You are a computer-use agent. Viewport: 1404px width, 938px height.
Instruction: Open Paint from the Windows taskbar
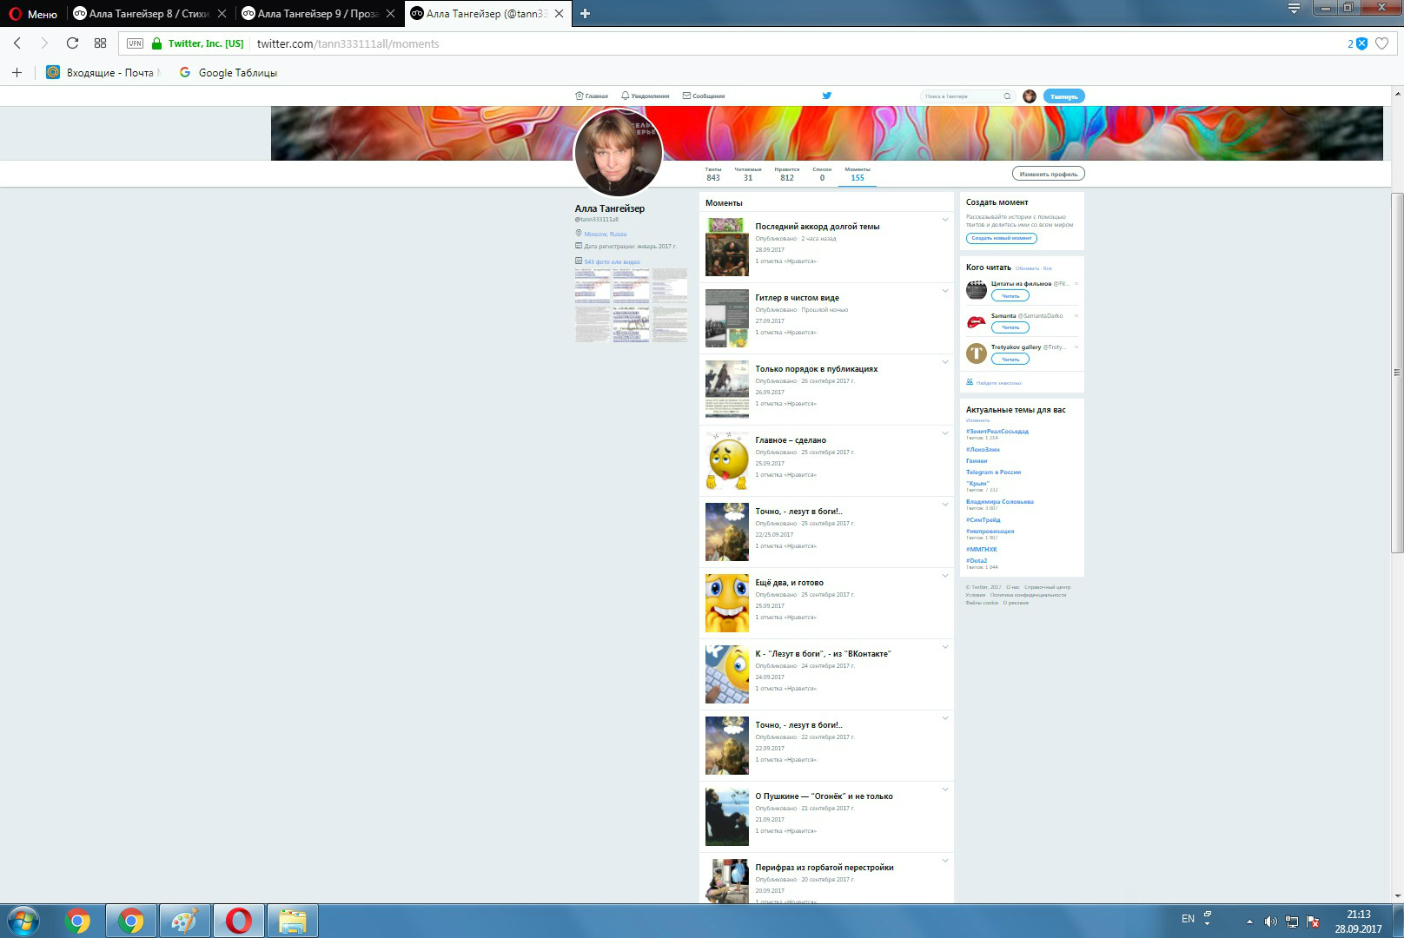click(x=184, y=921)
